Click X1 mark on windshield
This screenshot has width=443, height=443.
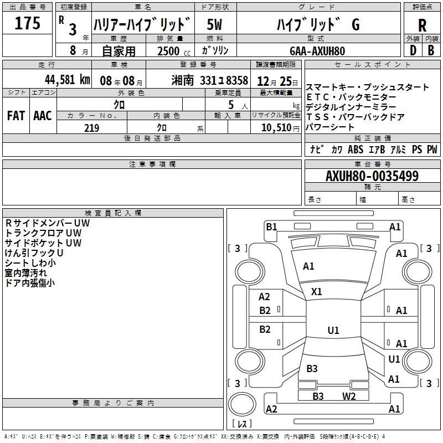point(316,292)
